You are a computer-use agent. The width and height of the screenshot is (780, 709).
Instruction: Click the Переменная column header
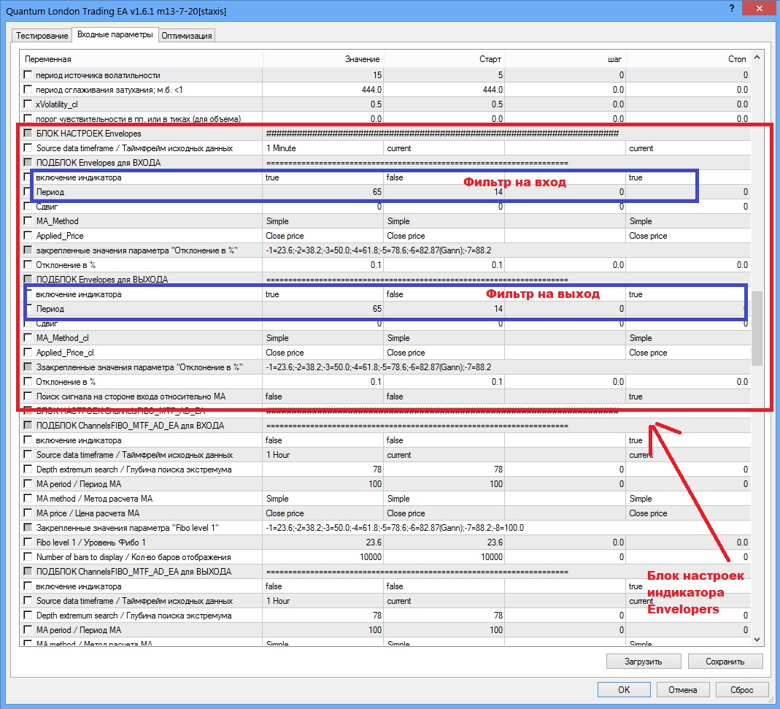click(x=142, y=58)
